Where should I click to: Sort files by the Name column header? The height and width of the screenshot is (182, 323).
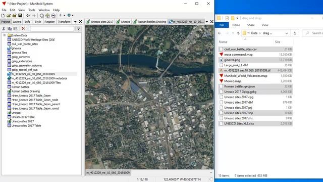click(x=223, y=42)
